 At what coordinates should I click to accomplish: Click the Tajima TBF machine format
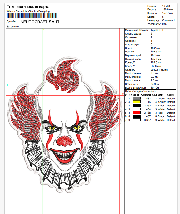[157, 30]
